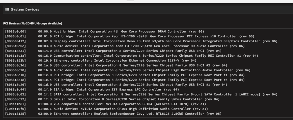Select PCI Express Root Port #1 row

click(x=125, y=75)
